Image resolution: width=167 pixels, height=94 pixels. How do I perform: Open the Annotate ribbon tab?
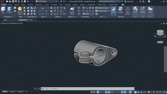pos(54,5)
